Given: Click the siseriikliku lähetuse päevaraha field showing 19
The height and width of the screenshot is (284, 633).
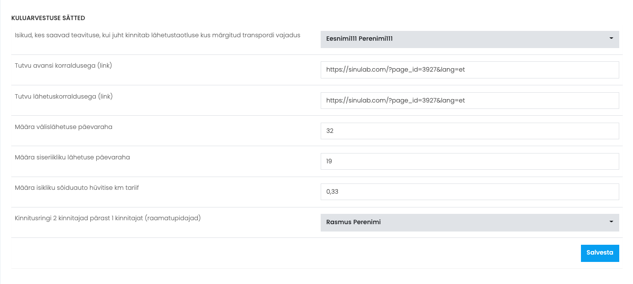Looking at the screenshot, I should tap(469, 161).
